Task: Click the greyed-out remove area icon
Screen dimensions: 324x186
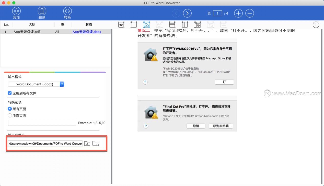Action: 159,25
